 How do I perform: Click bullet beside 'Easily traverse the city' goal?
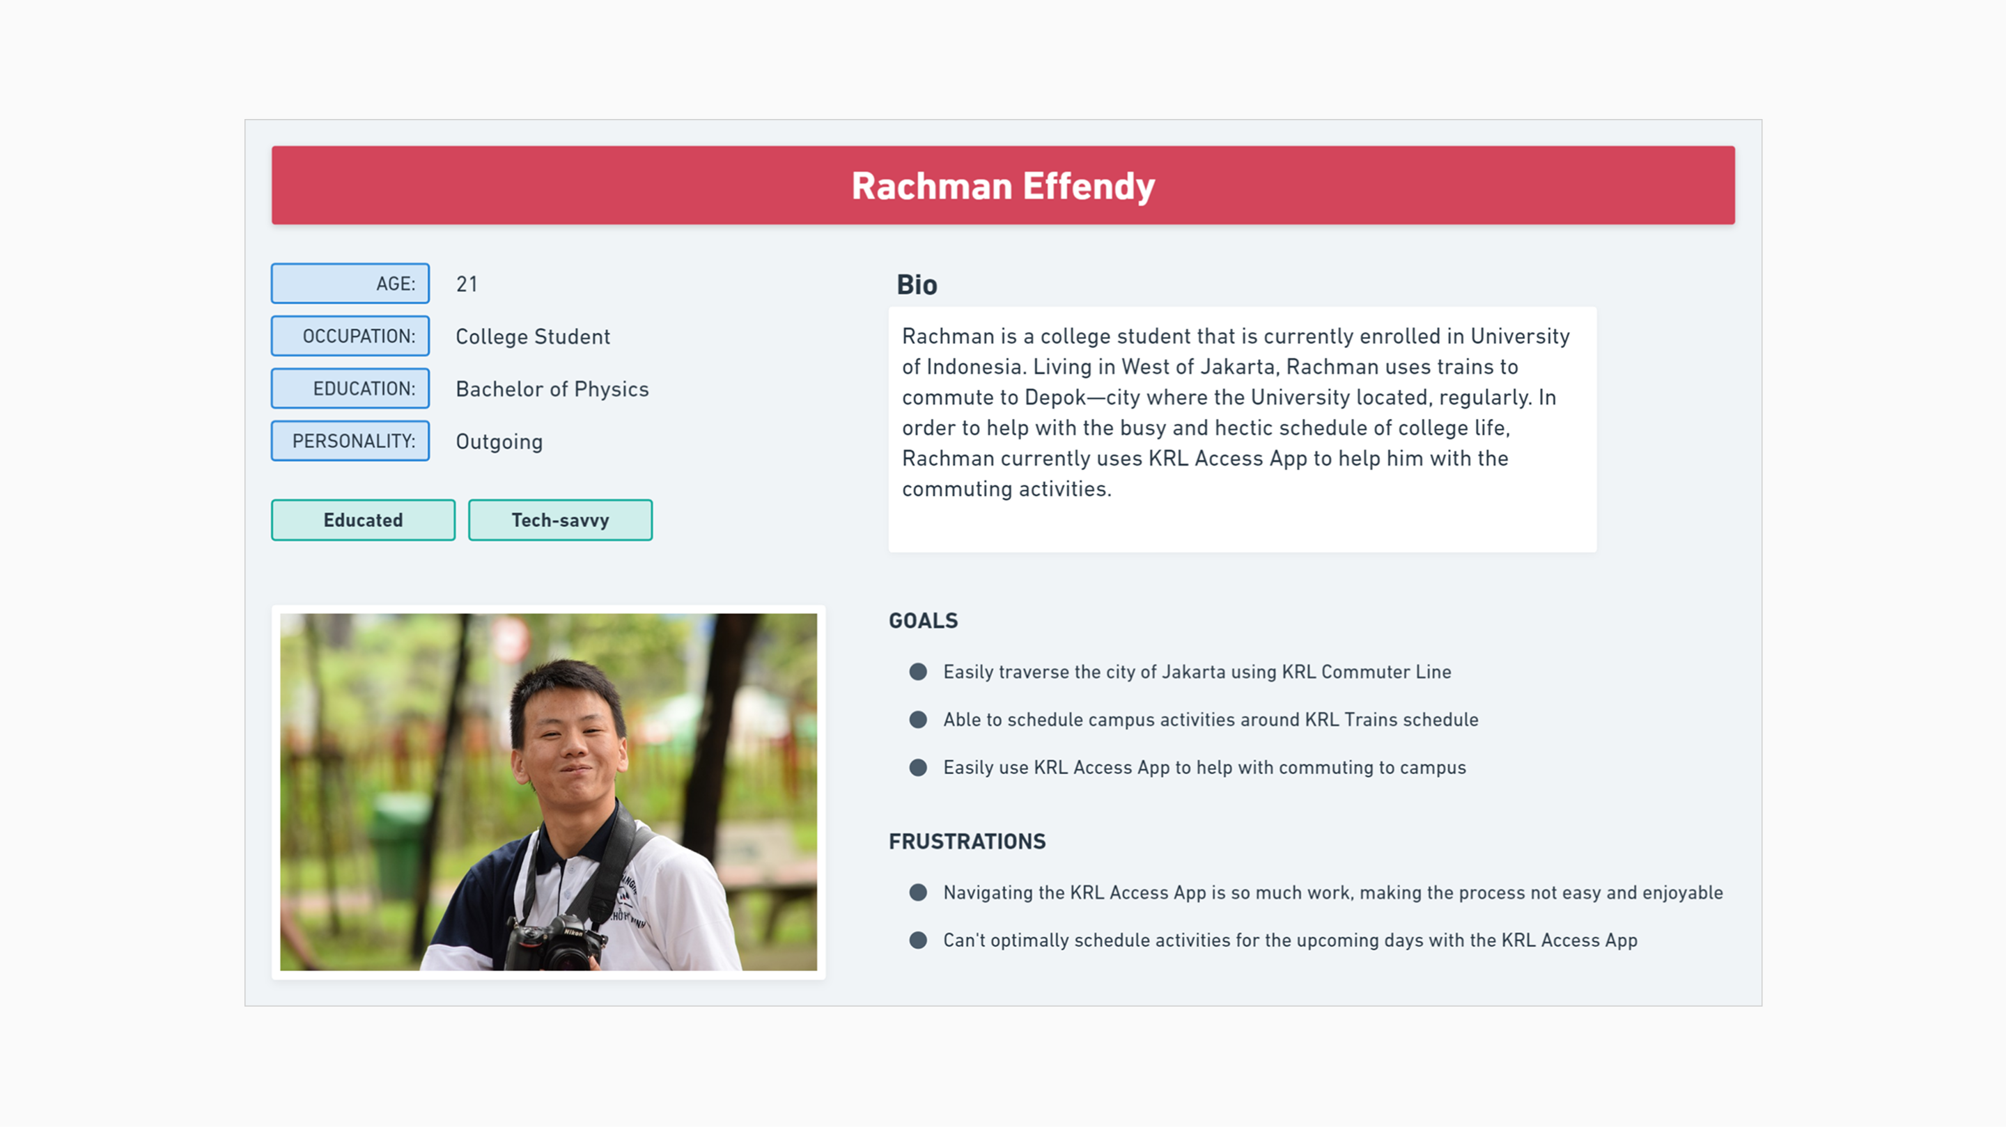pos(918,672)
